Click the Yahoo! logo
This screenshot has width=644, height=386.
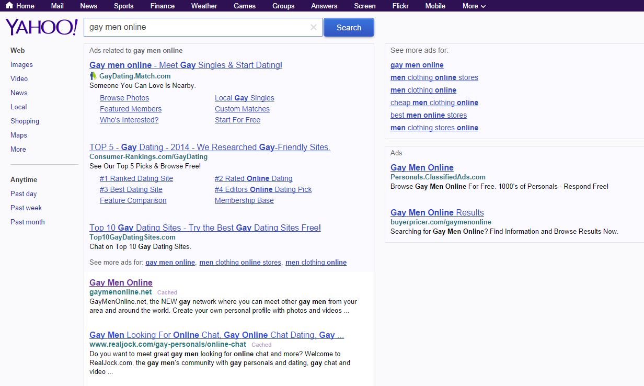pos(41,27)
